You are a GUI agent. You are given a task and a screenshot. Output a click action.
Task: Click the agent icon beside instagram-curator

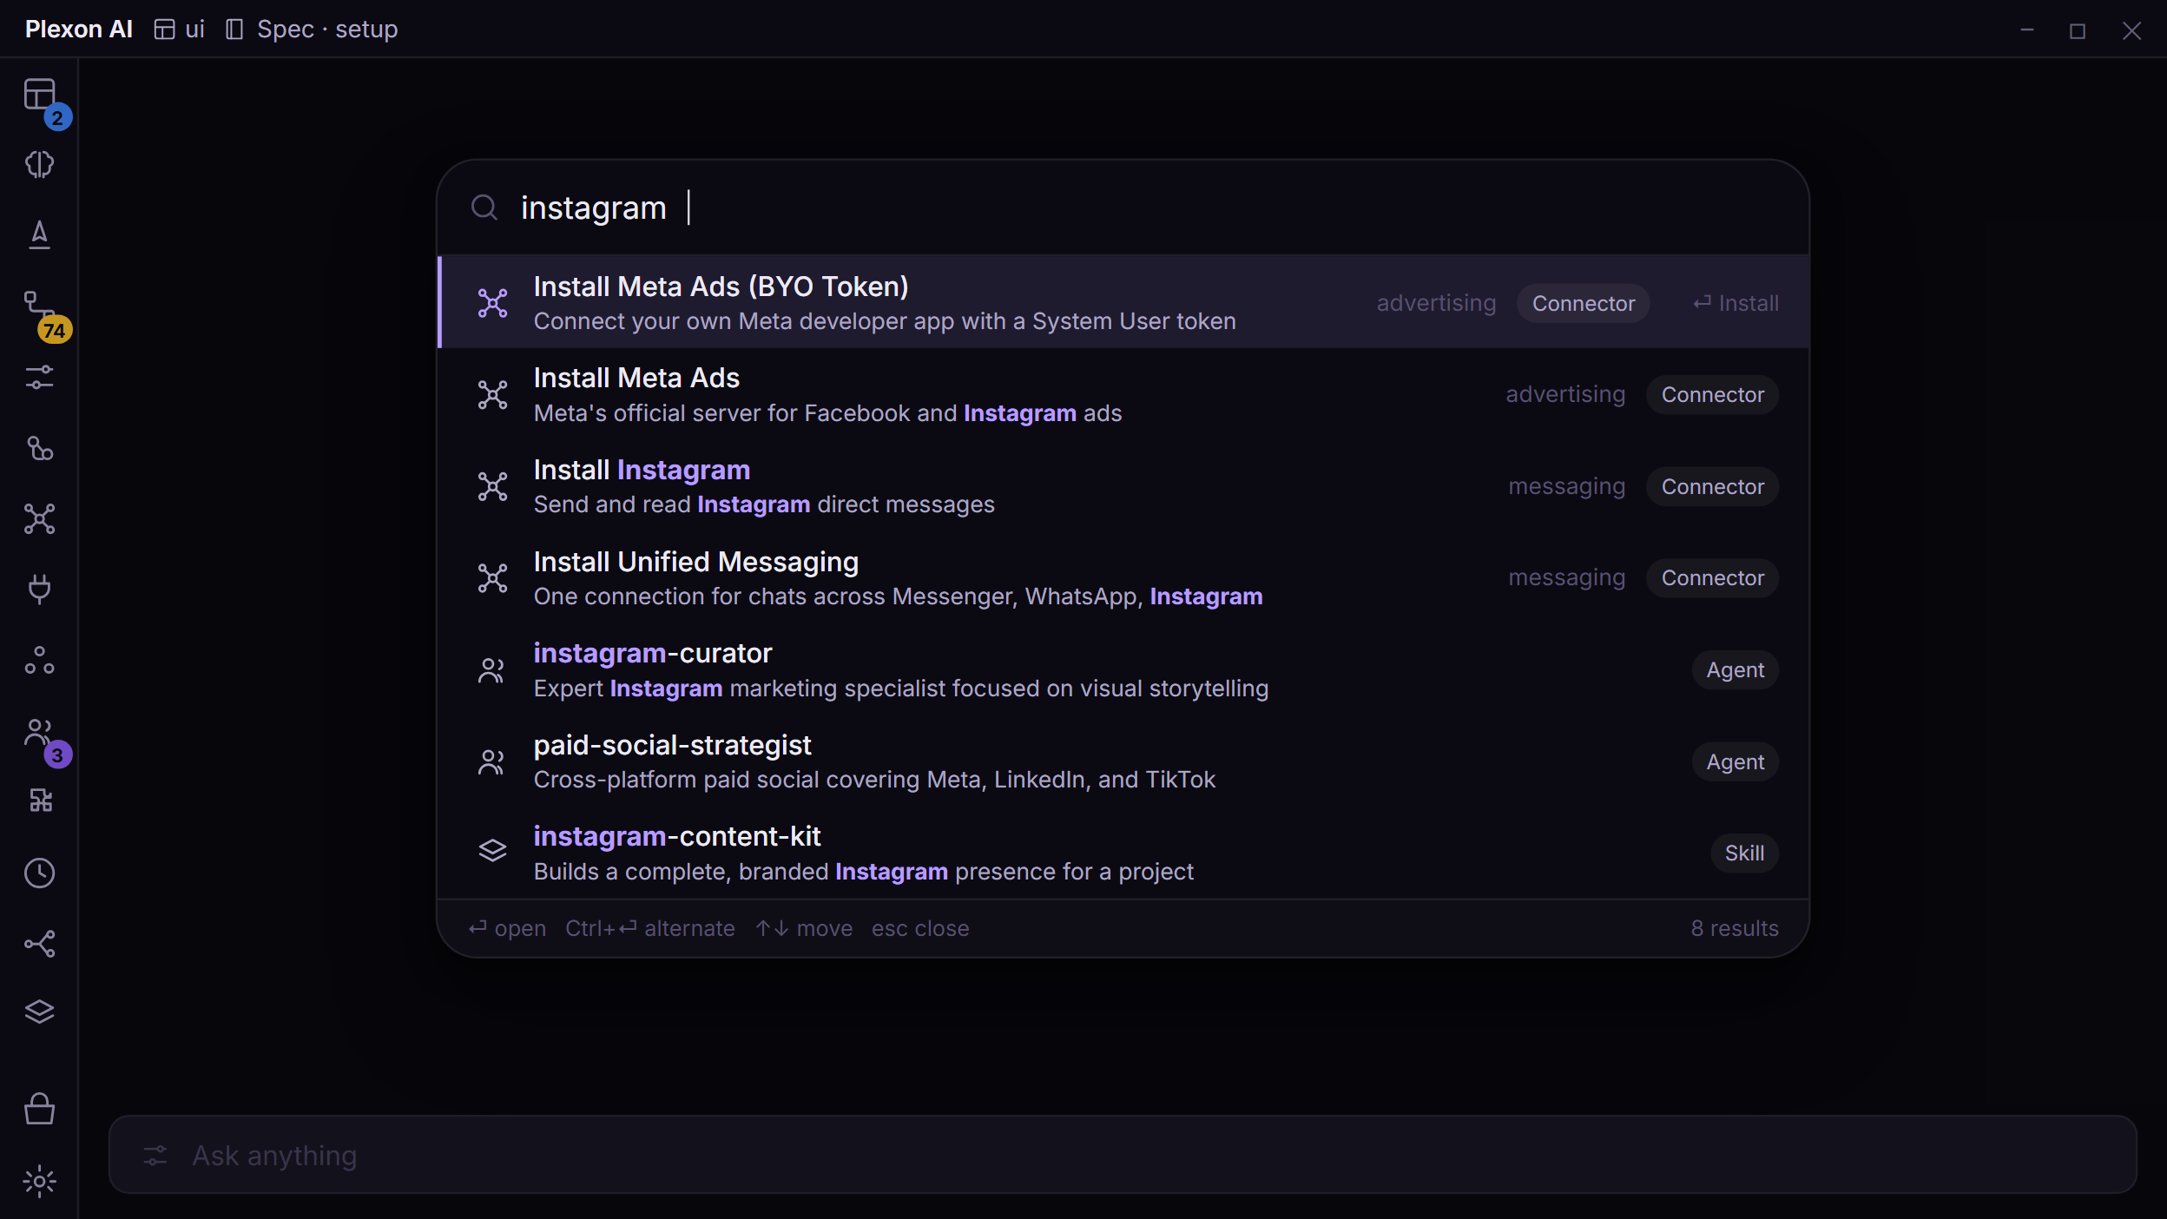492,670
